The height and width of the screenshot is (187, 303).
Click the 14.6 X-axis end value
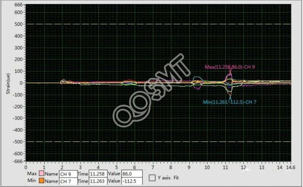click(291, 167)
